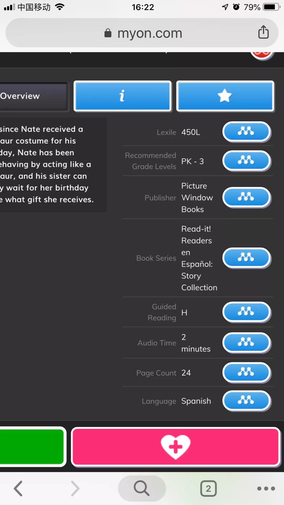Image resolution: width=284 pixels, height=505 pixels.
Task: Find books with Guided Reading level H
Action: (x=247, y=312)
